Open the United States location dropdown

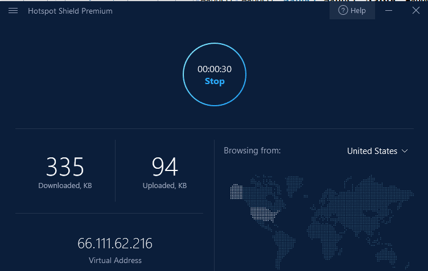[x=377, y=151]
